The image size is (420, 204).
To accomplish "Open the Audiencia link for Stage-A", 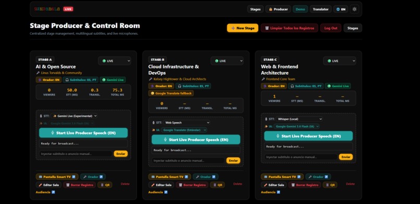I will (x=45, y=192).
